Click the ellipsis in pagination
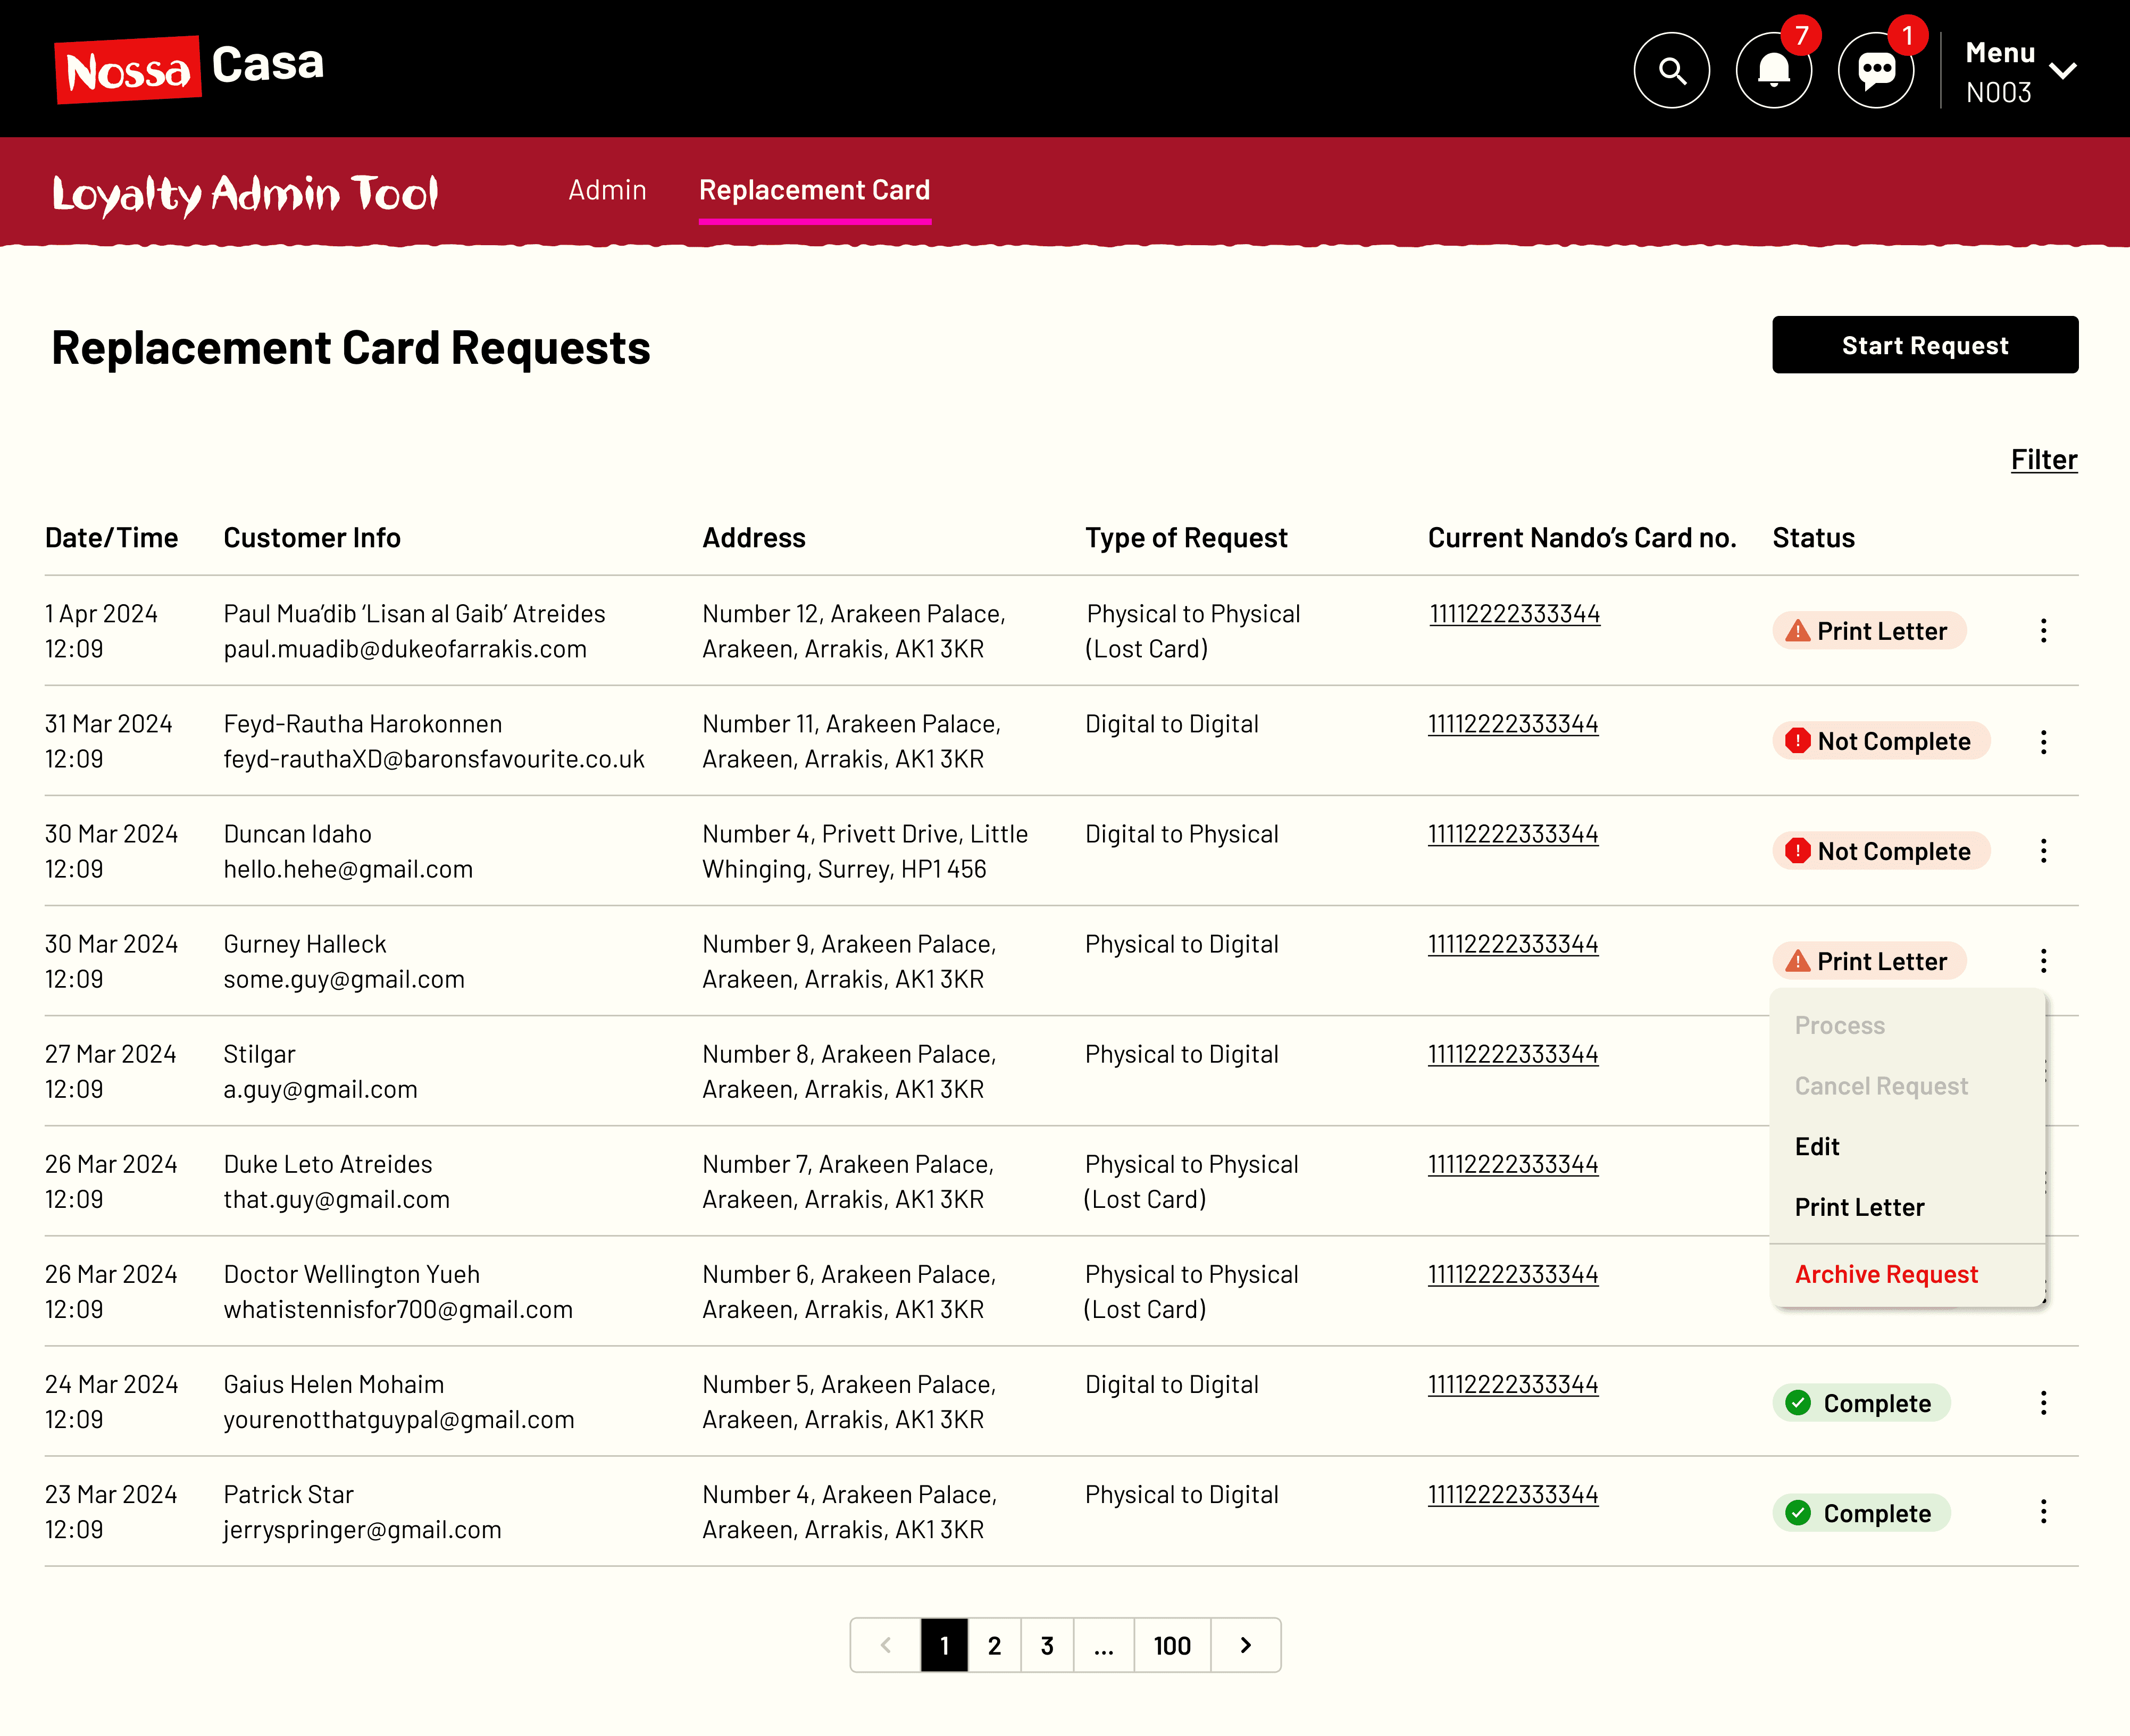The width and height of the screenshot is (2130, 1736). (1104, 1645)
